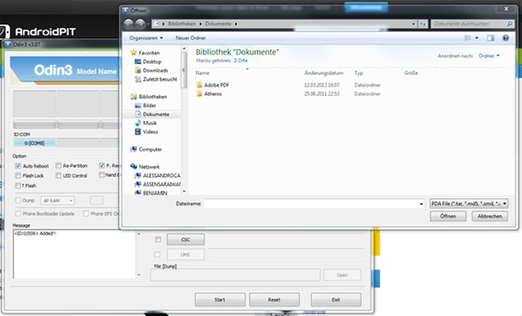Select the Videos library icon

click(x=138, y=131)
